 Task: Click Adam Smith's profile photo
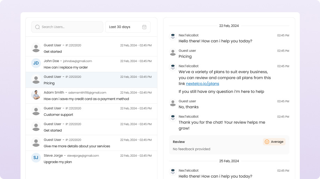point(36,95)
